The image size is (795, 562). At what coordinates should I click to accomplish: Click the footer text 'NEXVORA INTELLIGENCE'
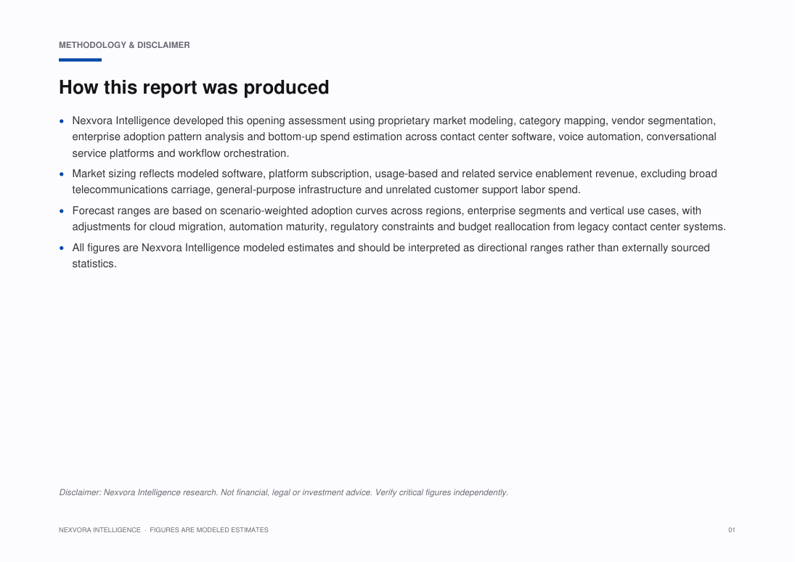click(x=99, y=530)
